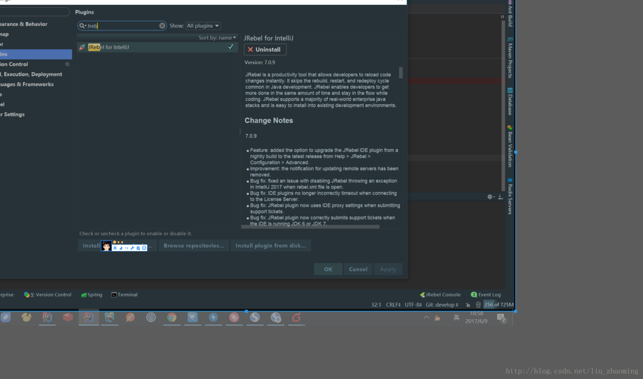Open Google Chrome from taskbar
643x379 pixels.
pyautogui.click(x=172, y=318)
